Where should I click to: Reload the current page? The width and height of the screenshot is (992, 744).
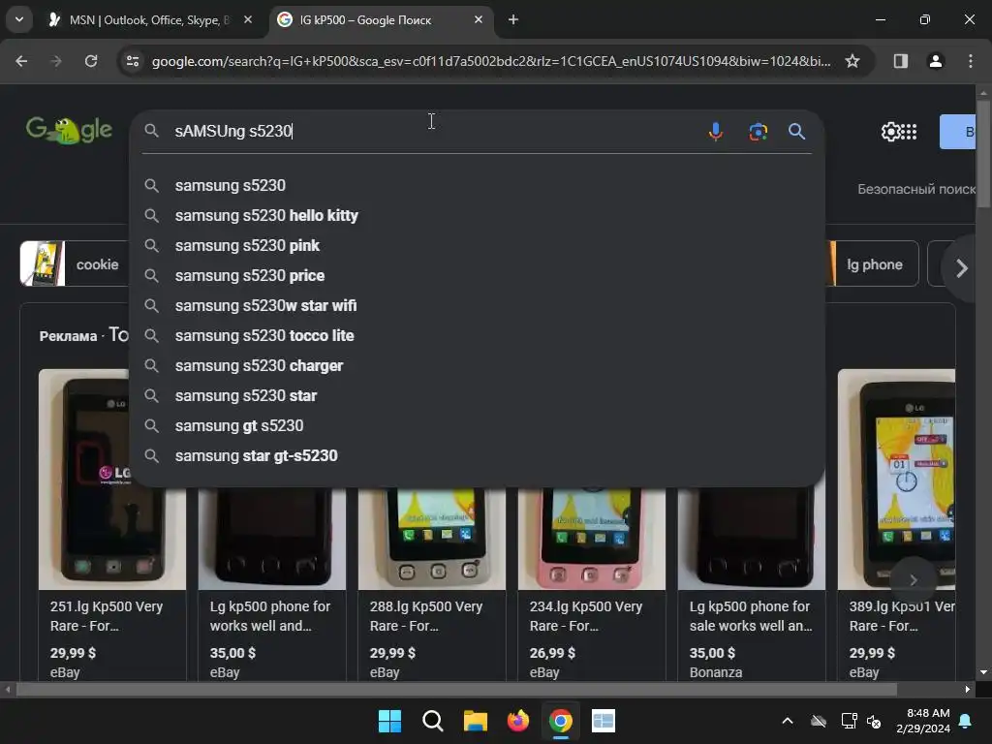pos(91,61)
